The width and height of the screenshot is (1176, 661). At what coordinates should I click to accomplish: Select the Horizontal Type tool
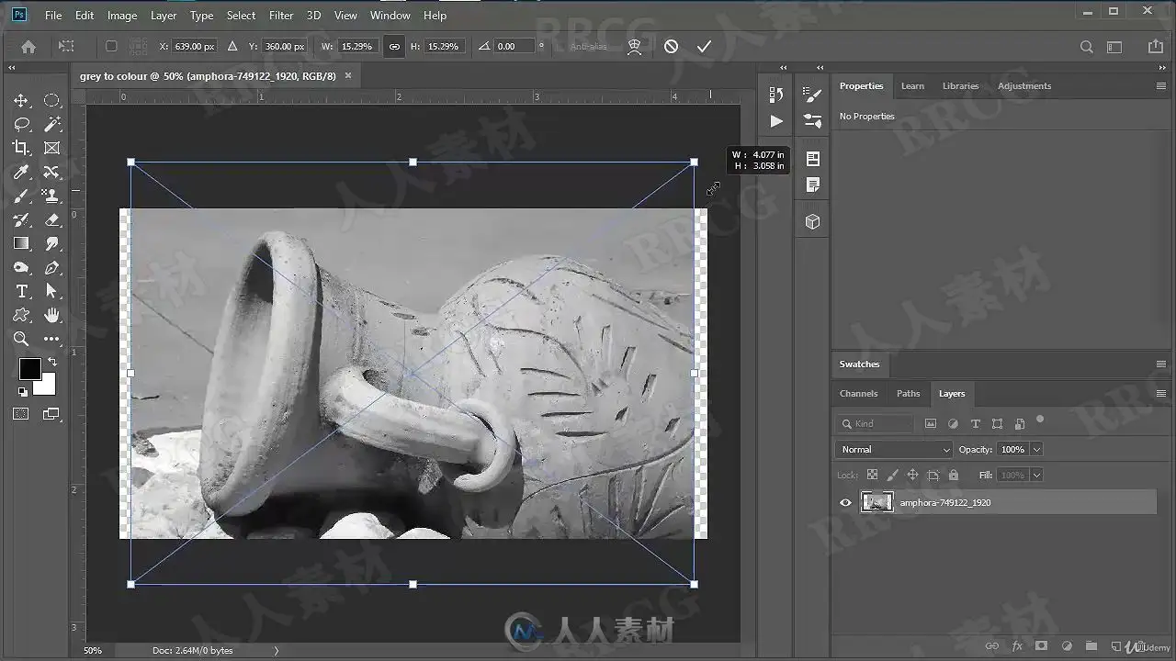click(x=21, y=291)
